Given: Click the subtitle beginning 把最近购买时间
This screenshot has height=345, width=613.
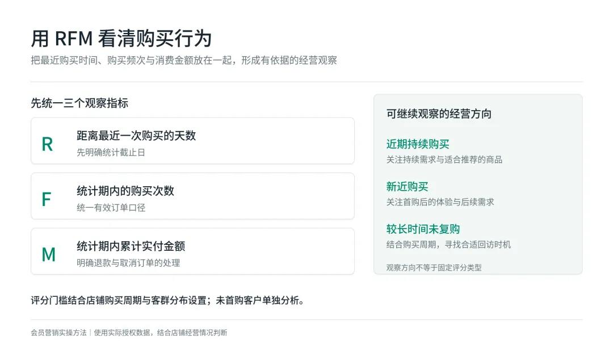Looking at the screenshot, I should coord(184,60).
